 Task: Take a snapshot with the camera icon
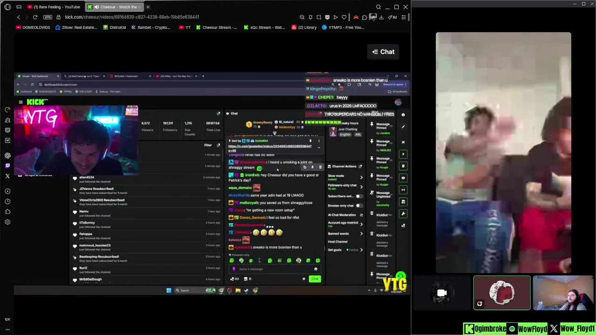(319, 17)
